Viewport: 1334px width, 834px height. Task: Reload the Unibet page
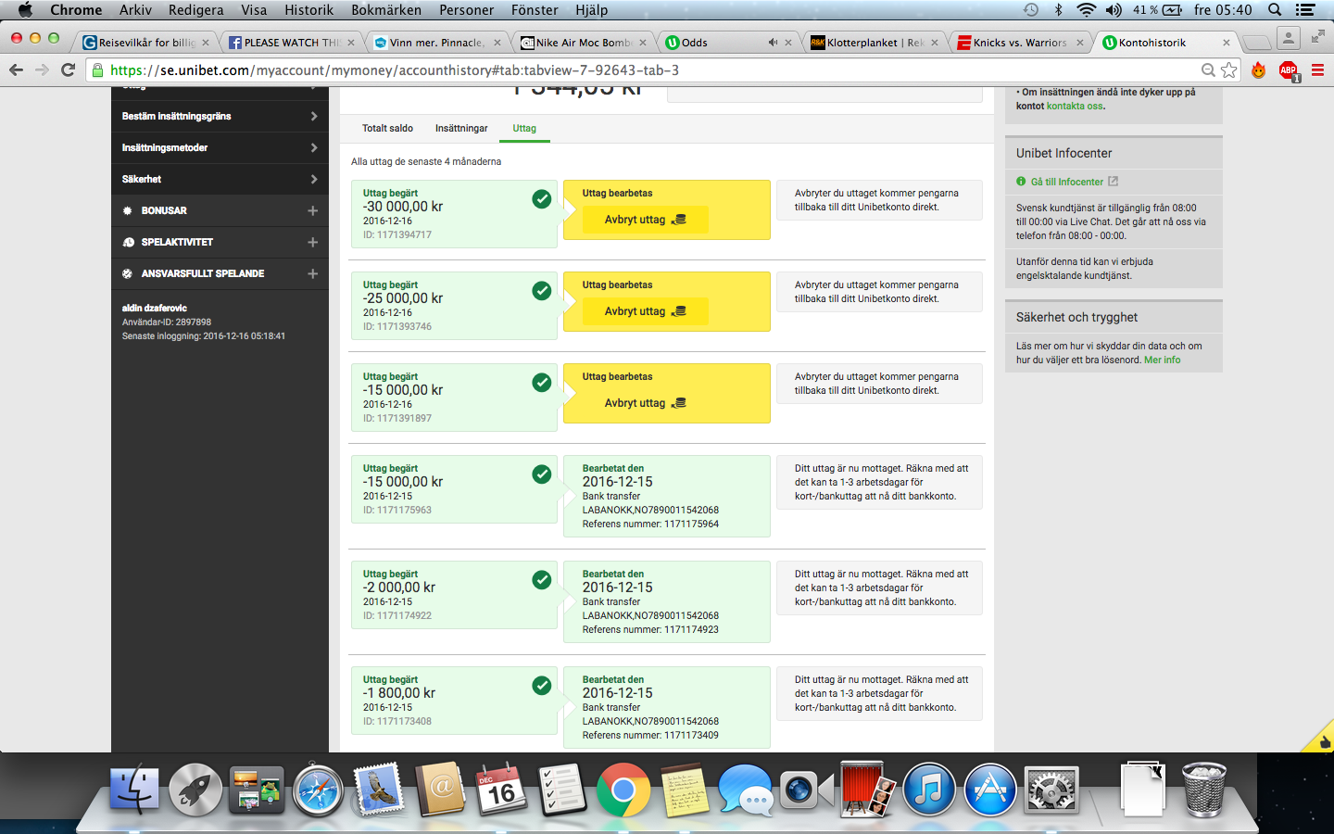coord(68,69)
